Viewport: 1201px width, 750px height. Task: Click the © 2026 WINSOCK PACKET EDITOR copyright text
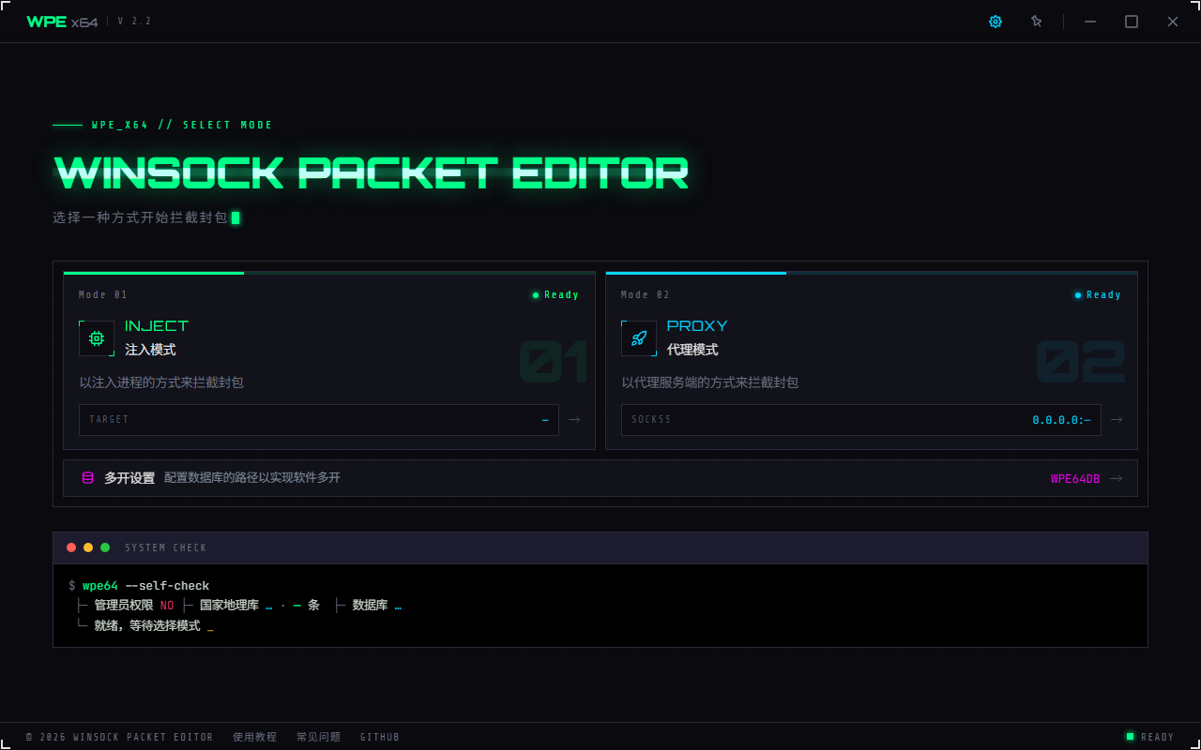tap(120, 738)
